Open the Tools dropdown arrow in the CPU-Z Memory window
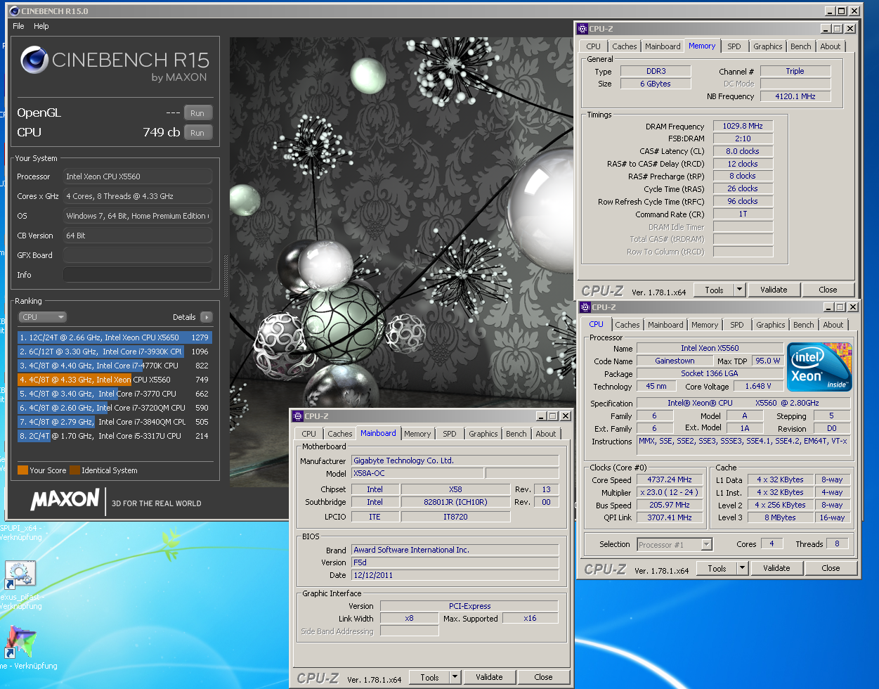879x689 pixels. tap(739, 290)
